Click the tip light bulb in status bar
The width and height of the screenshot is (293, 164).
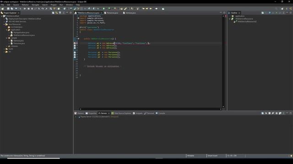click(x=291, y=156)
